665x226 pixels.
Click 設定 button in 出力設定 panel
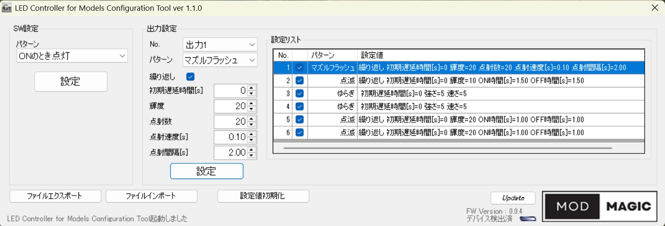coord(207,171)
